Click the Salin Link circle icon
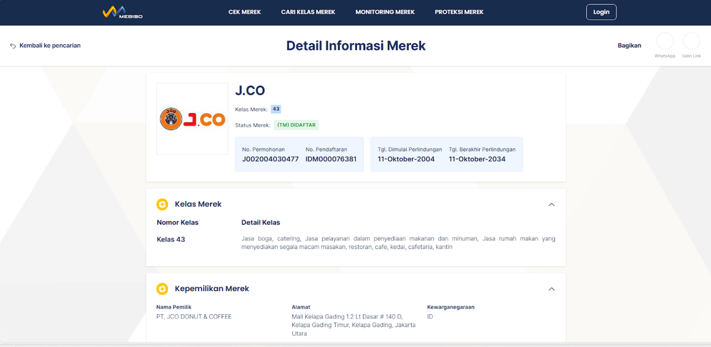Image resolution: width=711 pixels, height=347 pixels. pos(691,41)
